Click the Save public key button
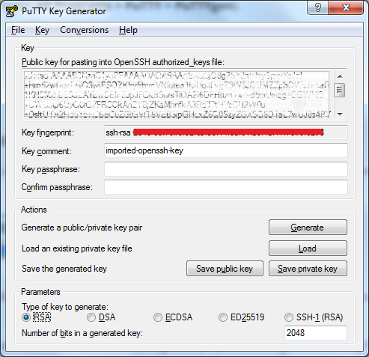Viewport: 369px width, 357px height. coord(225,269)
